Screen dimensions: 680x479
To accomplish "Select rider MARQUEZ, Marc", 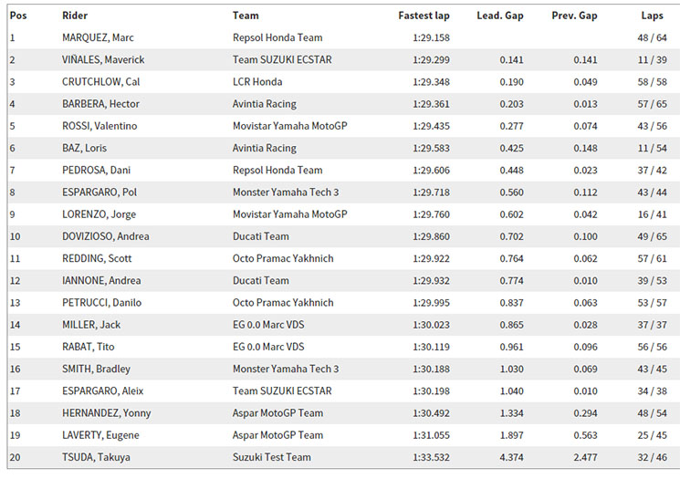I will (98, 37).
